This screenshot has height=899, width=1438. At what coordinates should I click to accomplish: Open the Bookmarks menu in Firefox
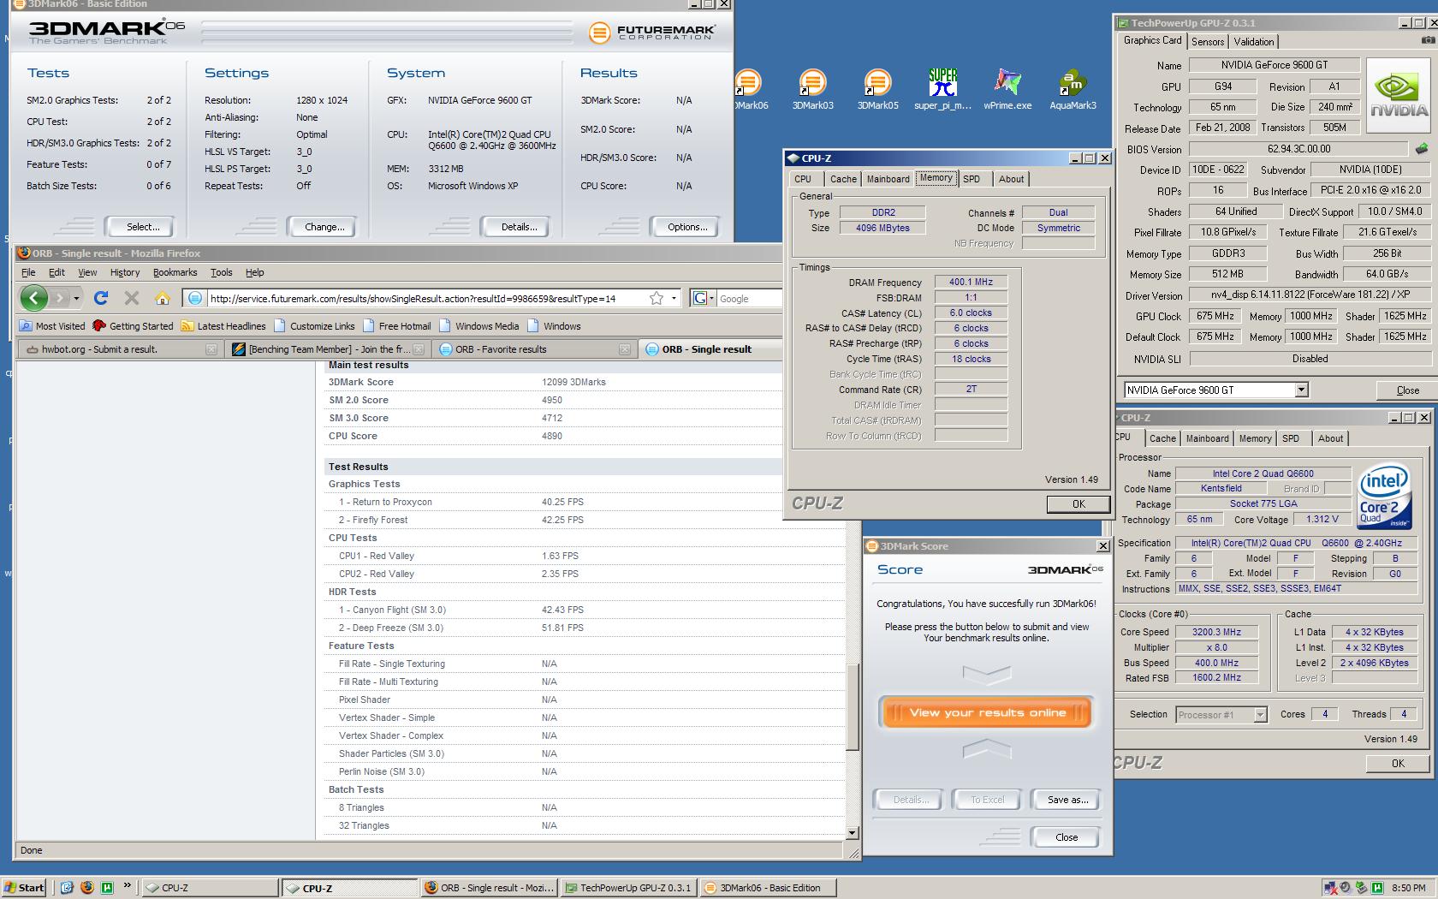175,272
